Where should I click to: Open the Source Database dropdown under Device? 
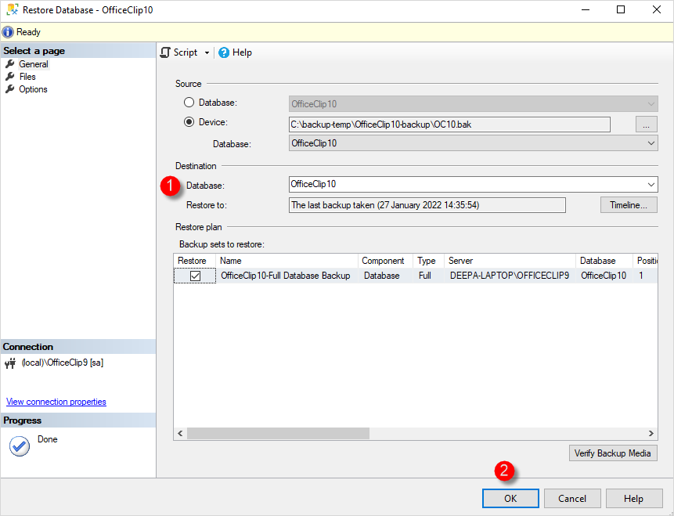point(651,143)
